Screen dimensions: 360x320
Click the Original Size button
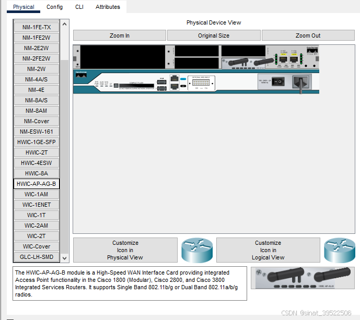pos(214,35)
